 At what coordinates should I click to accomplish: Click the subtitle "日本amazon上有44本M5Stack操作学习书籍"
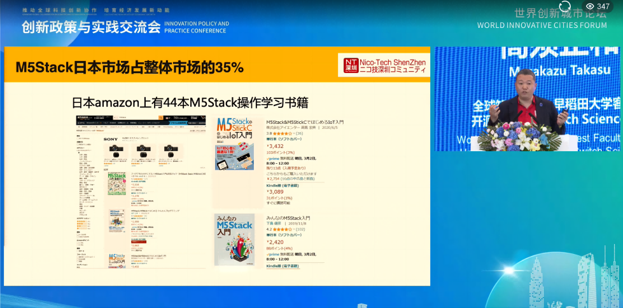[190, 103]
